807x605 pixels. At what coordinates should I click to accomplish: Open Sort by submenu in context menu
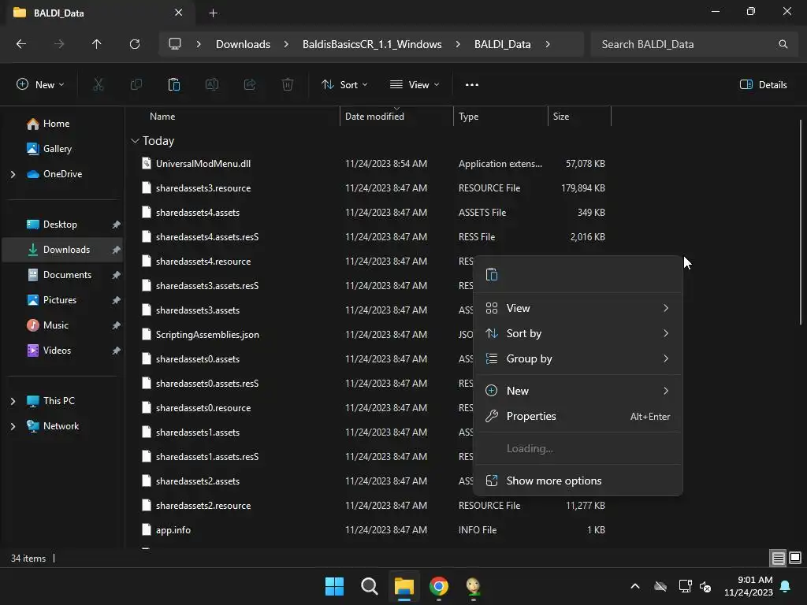coord(578,333)
